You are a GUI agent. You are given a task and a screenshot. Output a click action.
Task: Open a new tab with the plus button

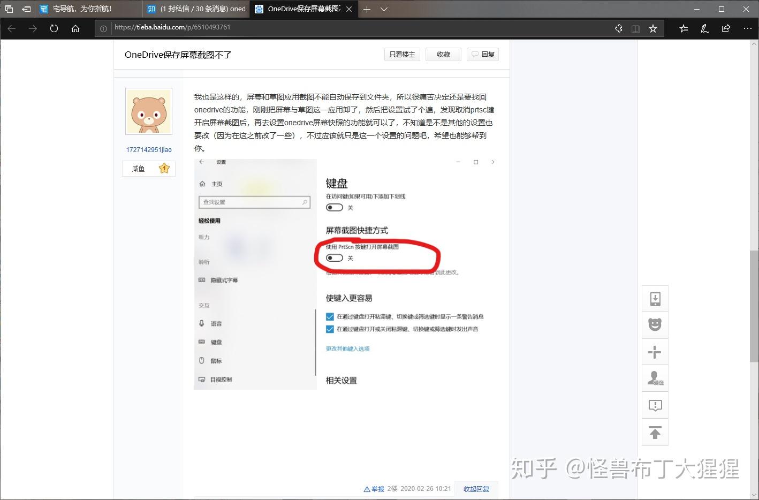coord(367,9)
